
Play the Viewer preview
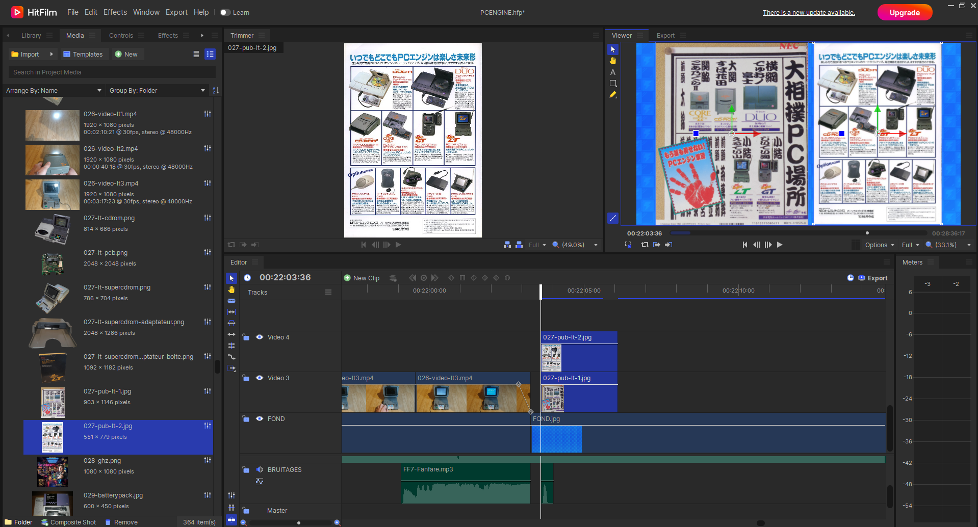click(x=780, y=245)
